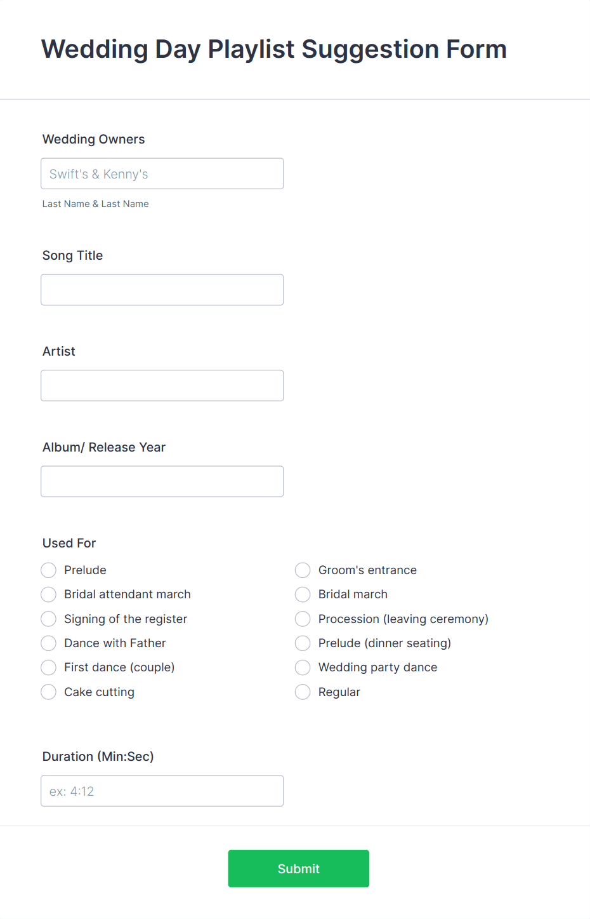Pick the Dance with Father option

coord(49,643)
